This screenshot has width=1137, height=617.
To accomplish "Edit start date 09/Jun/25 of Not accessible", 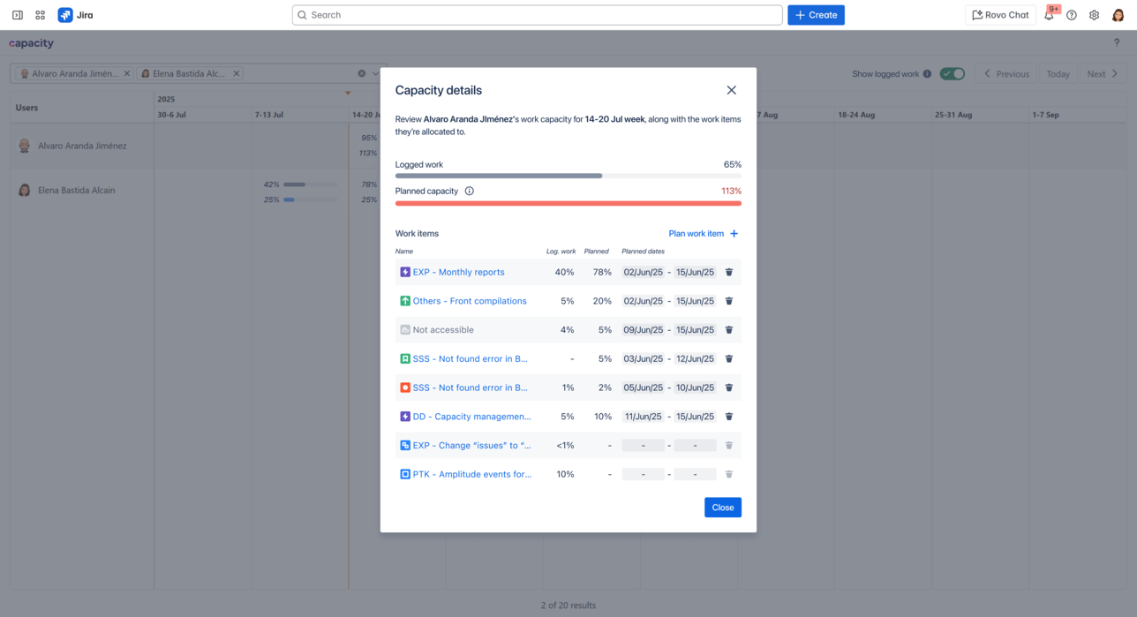I will coord(644,330).
